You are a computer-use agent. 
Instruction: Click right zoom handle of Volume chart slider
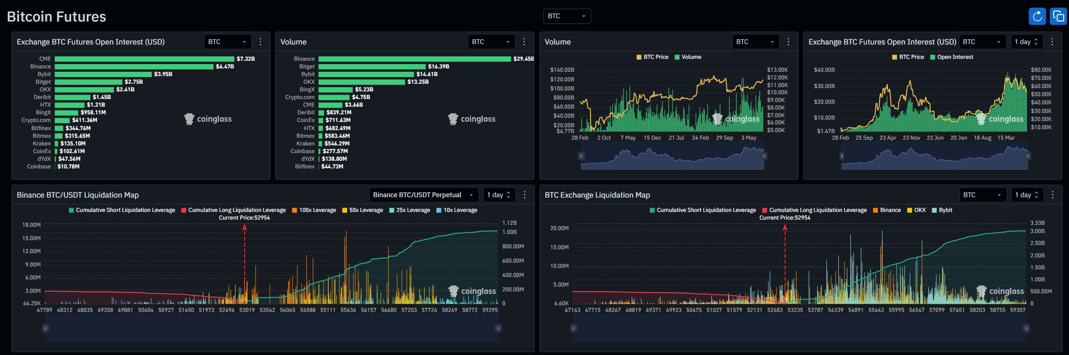764,156
